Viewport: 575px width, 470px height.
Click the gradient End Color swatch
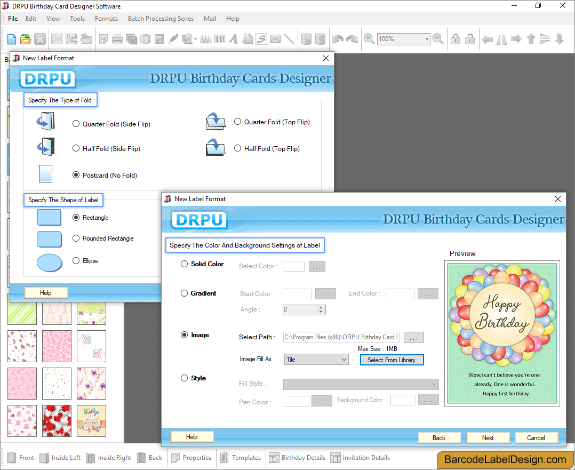pyautogui.click(x=400, y=294)
